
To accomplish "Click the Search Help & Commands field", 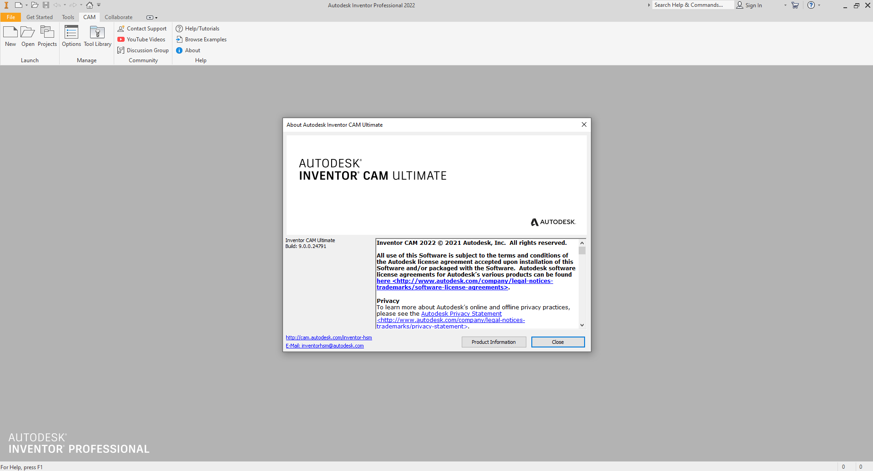I will click(693, 5).
